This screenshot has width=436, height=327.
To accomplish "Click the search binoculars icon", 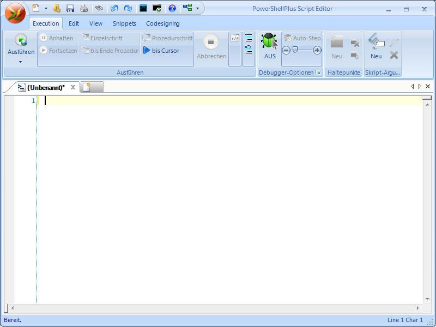I will [x=99, y=9].
